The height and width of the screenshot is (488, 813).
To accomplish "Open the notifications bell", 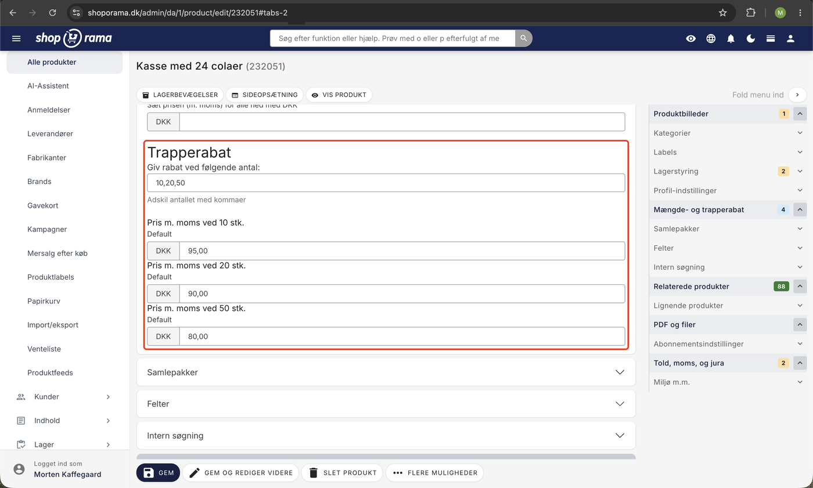I will point(731,38).
